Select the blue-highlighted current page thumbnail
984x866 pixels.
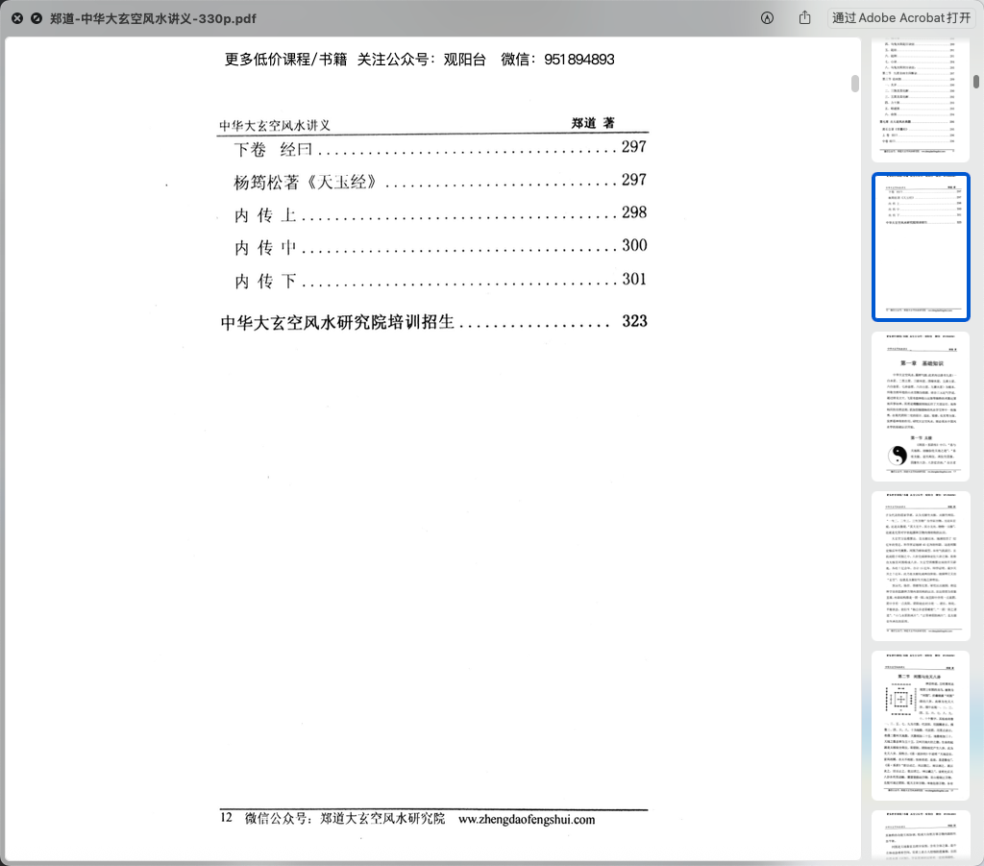point(920,247)
